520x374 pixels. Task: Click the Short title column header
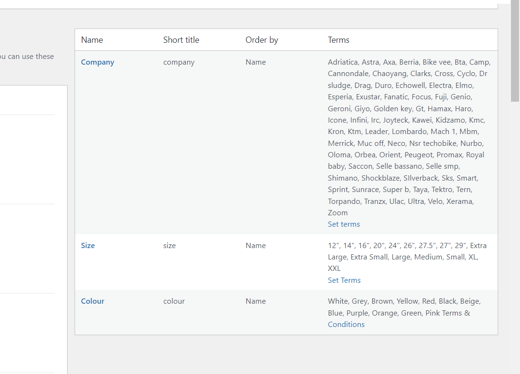click(181, 40)
